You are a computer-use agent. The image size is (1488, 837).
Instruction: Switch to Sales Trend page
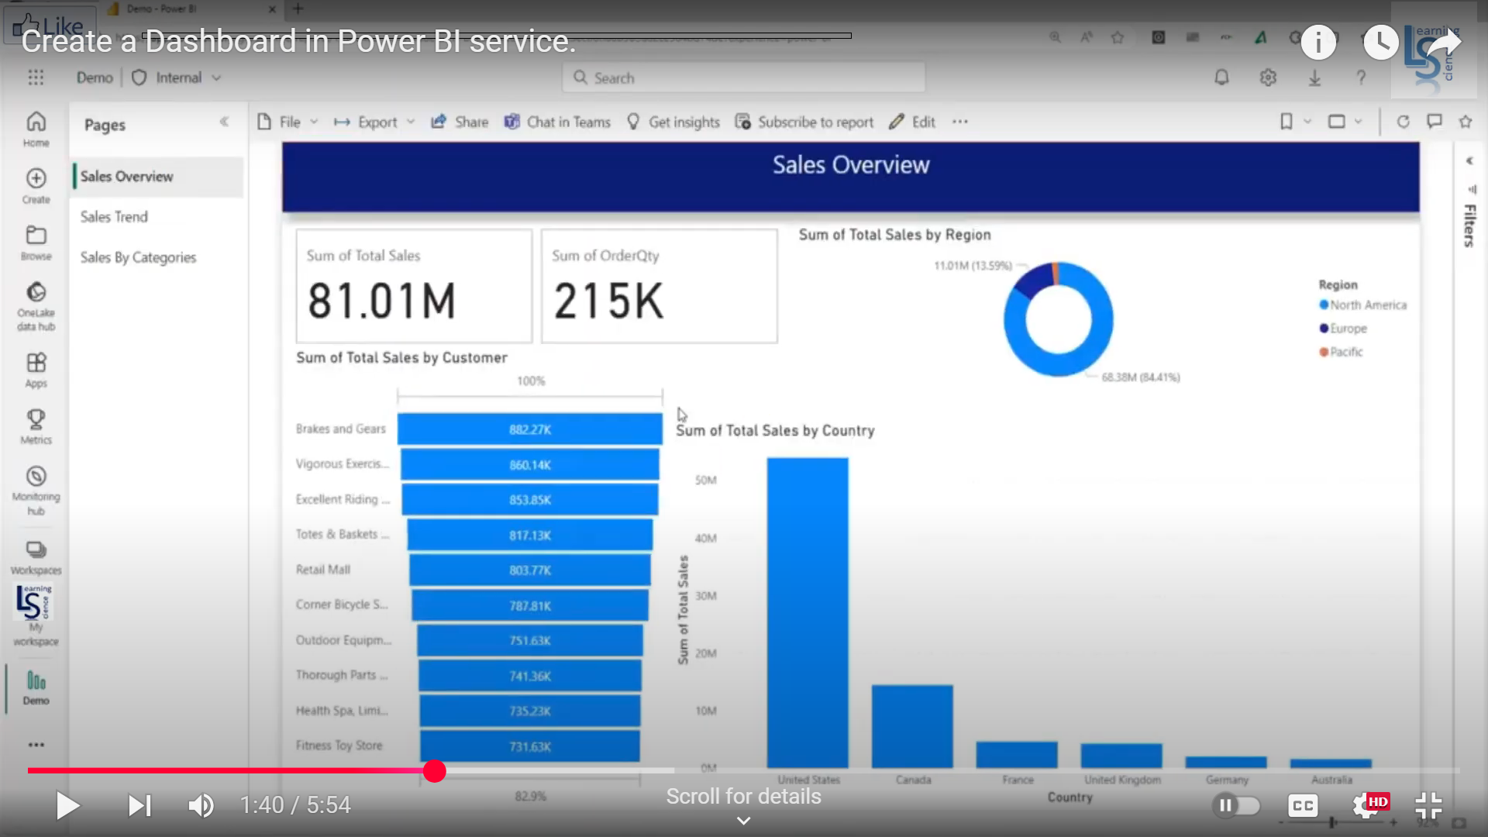click(114, 217)
